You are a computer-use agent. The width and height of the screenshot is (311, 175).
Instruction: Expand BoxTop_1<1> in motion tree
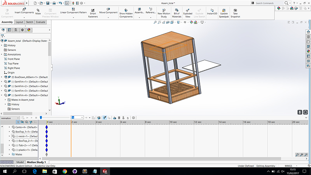tap(9, 131)
